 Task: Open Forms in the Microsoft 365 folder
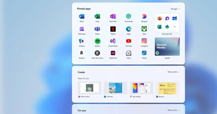pyautogui.click(x=159, y=27)
